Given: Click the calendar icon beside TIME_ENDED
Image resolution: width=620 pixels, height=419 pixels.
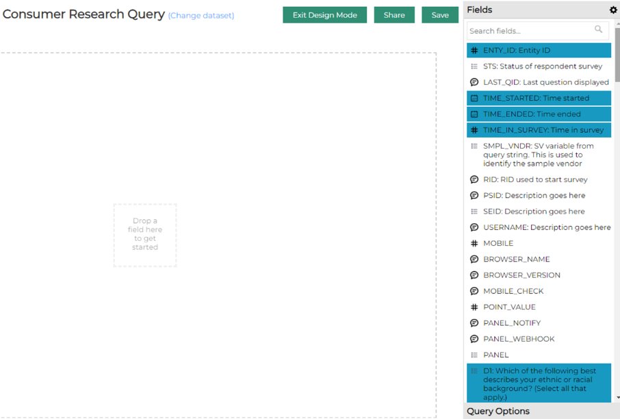Looking at the screenshot, I should 474,114.
